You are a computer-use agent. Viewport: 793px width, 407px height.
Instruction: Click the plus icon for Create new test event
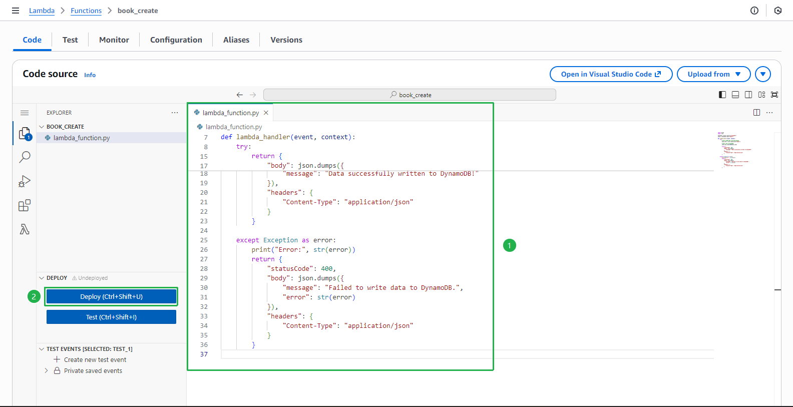coord(57,359)
